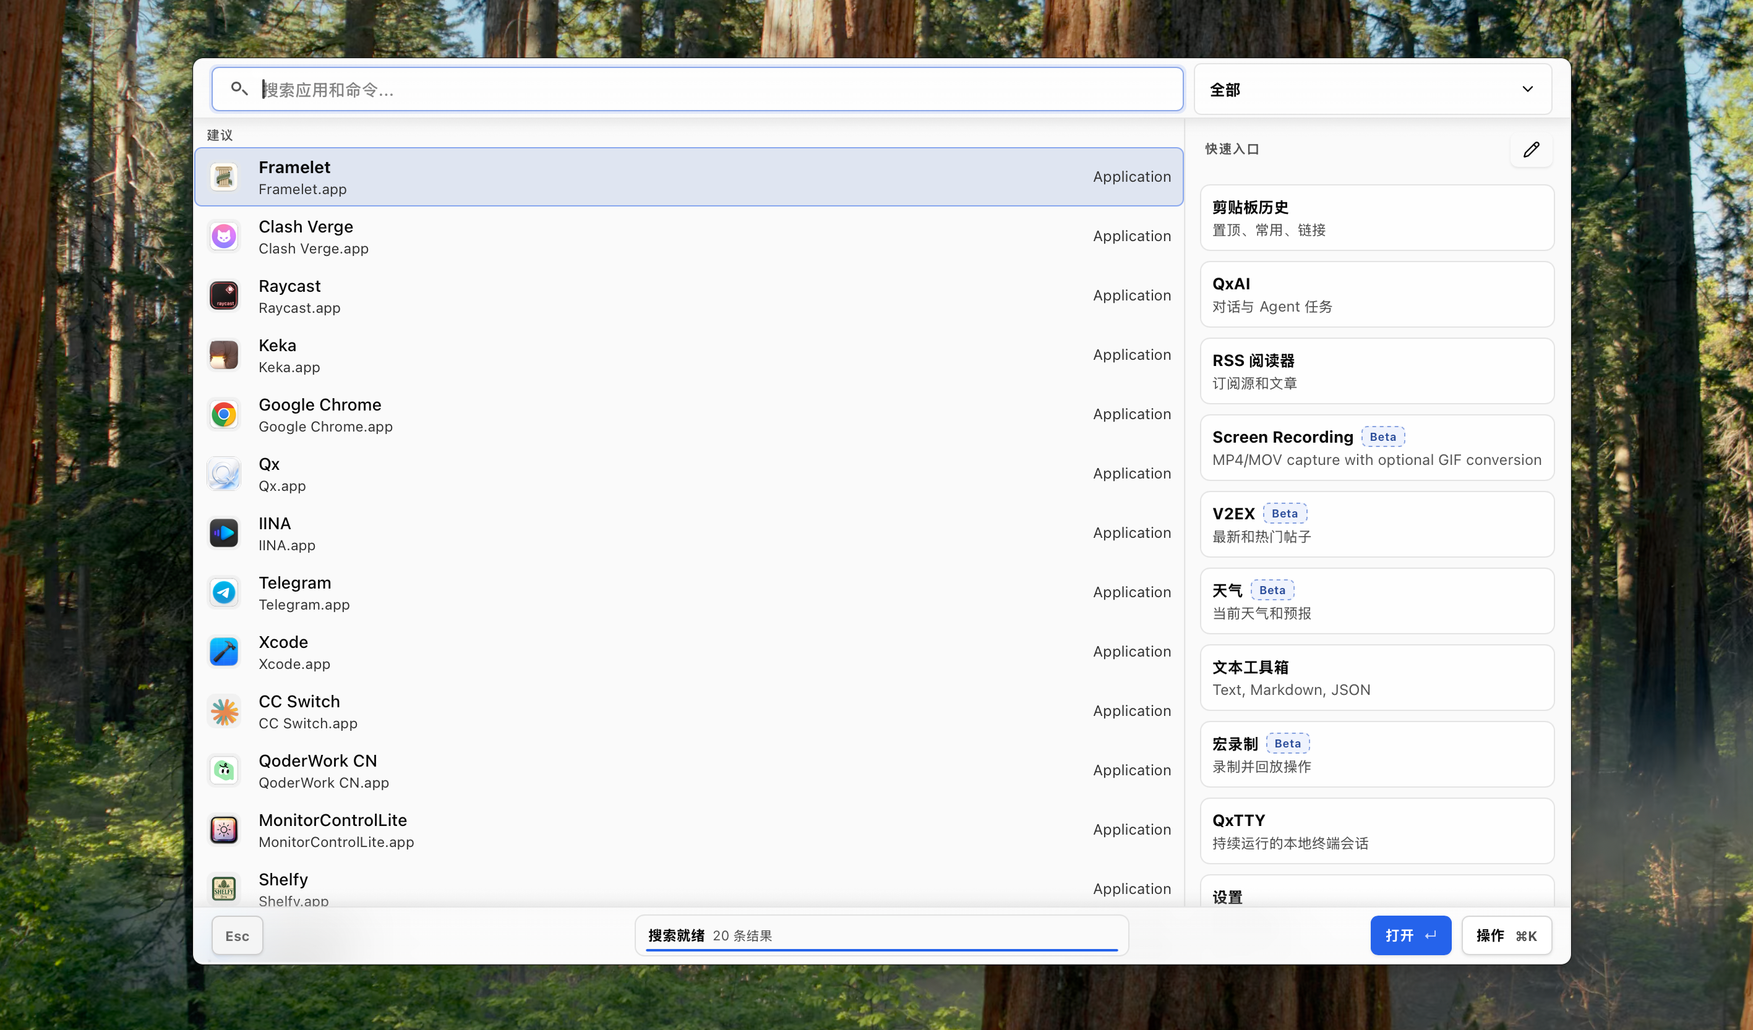The height and width of the screenshot is (1030, 1753).
Task: Click the 快速入口 section heading
Action: tap(1232, 150)
